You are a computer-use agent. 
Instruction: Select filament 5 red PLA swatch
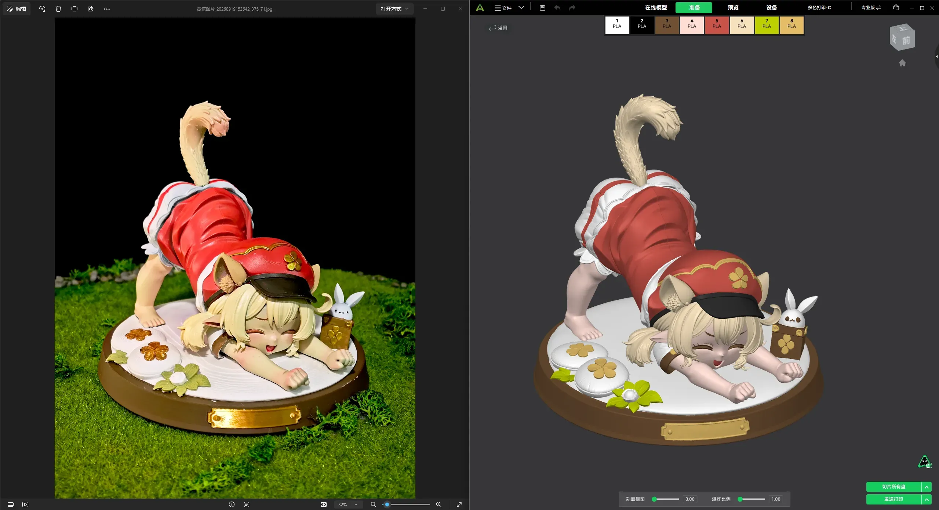click(x=717, y=25)
